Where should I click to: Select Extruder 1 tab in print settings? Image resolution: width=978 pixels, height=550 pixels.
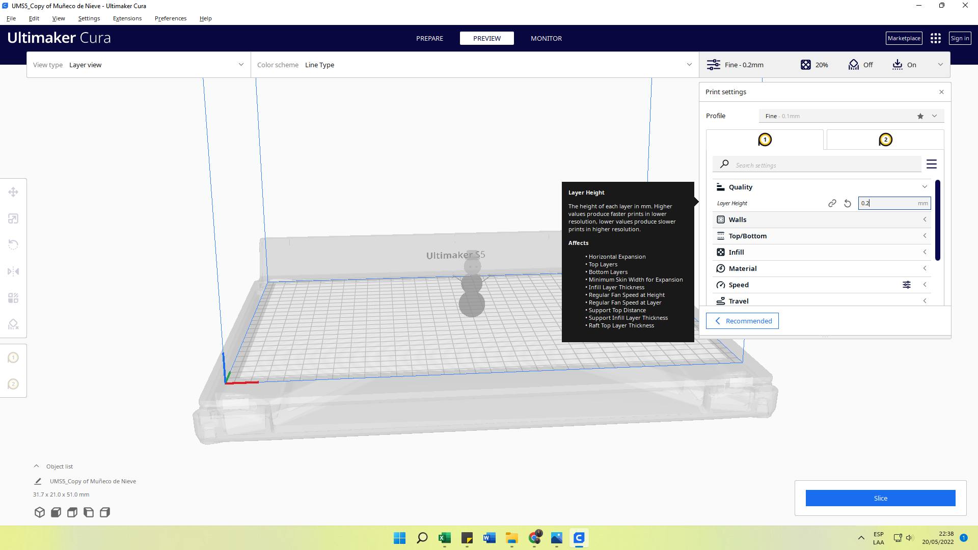(765, 140)
